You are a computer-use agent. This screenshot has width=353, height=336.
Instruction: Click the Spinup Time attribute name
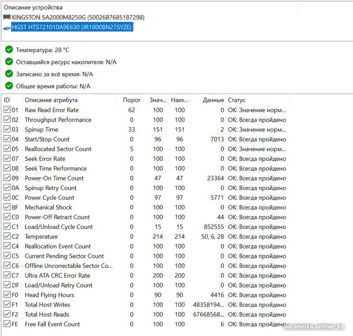(41, 130)
